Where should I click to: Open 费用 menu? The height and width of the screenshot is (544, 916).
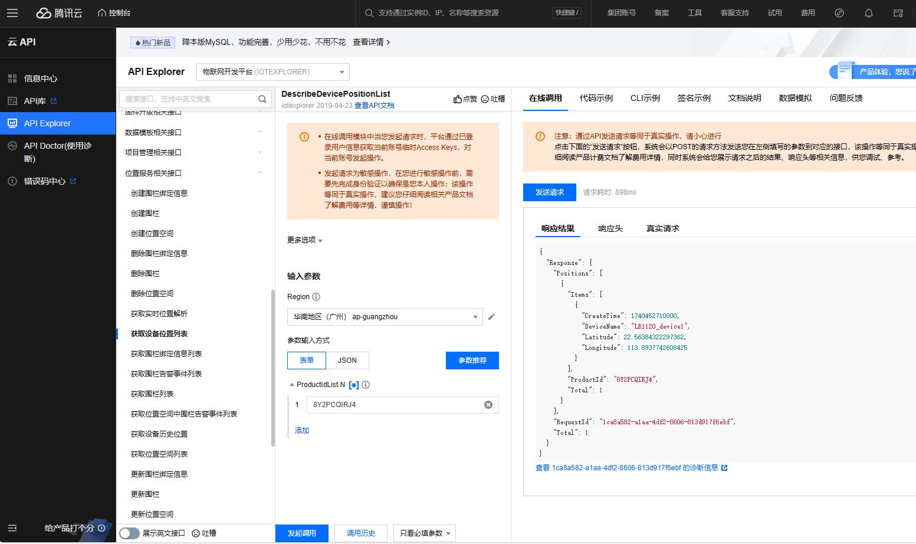pyautogui.click(x=808, y=13)
